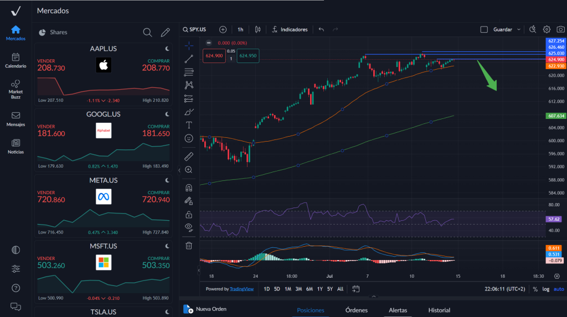Click the red 624.900 sell price box
The width and height of the screenshot is (567, 317).
tap(214, 56)
